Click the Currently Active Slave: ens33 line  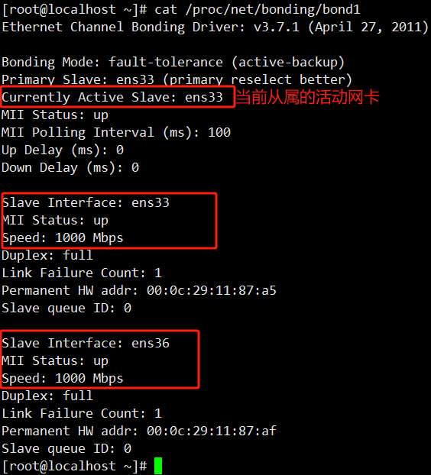click(112, 97)
